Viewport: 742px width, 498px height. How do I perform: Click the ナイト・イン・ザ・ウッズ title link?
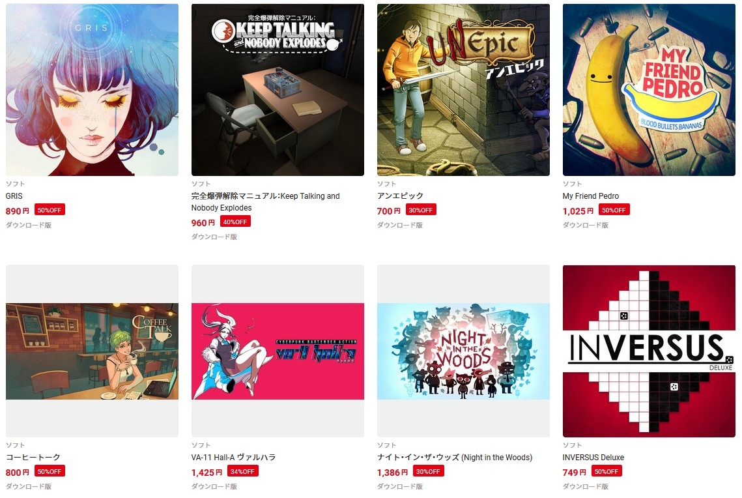pyautogui.click(x=455, y=458)
